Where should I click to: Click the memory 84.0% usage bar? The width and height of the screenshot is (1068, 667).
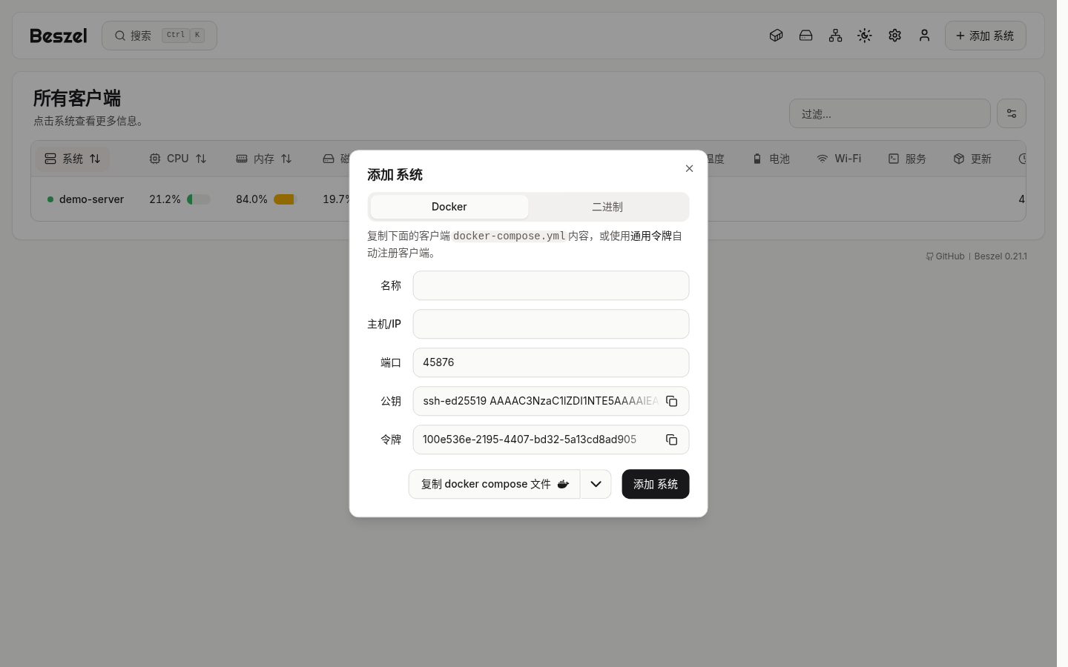(286, 199)
